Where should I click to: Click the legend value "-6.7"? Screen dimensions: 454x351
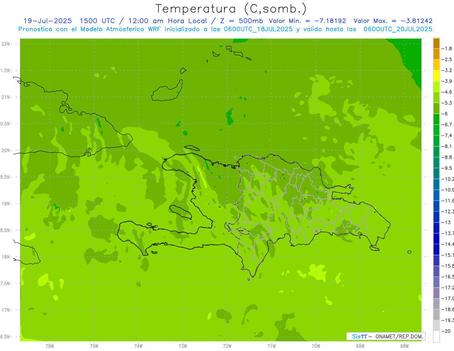pos(448,125)
